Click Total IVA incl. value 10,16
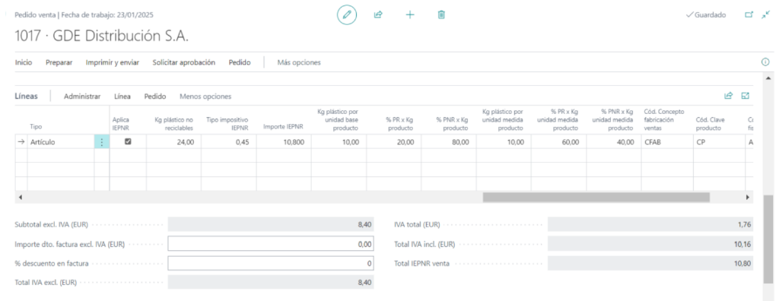The image size is (776, 301). pyautogui.click(x=650, y=244)
